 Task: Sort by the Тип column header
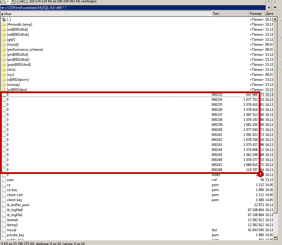tap(230, 14)
